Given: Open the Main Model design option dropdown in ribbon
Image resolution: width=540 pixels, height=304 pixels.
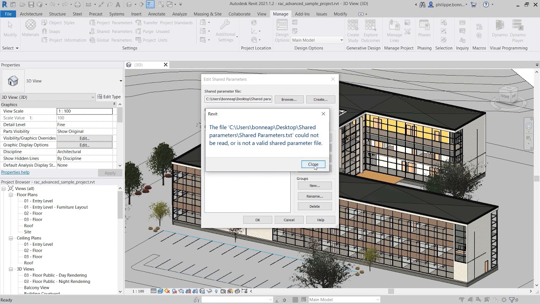Looking at the screenshot, I should pyautogui.click(x=317, y=40).
